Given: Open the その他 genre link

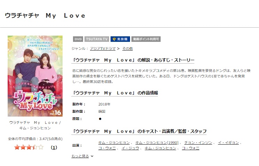Looking at the screenshot, I should (127, 48).
